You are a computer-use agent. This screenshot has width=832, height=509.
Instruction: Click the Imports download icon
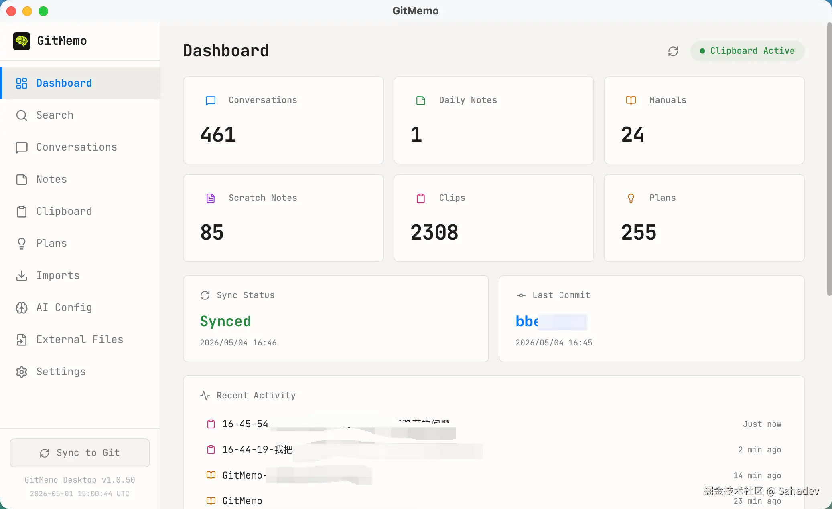[22, 275]
